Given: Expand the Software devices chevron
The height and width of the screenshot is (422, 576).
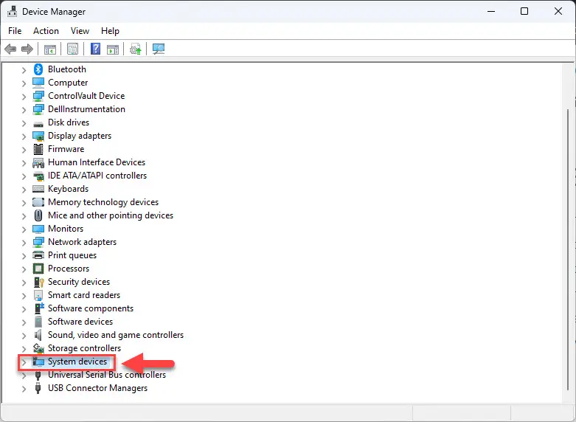Looking at the screenshot, I should pyautogui.click(x=24, y=322).
